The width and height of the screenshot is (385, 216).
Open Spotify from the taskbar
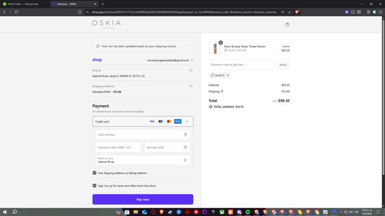point(248,212)
